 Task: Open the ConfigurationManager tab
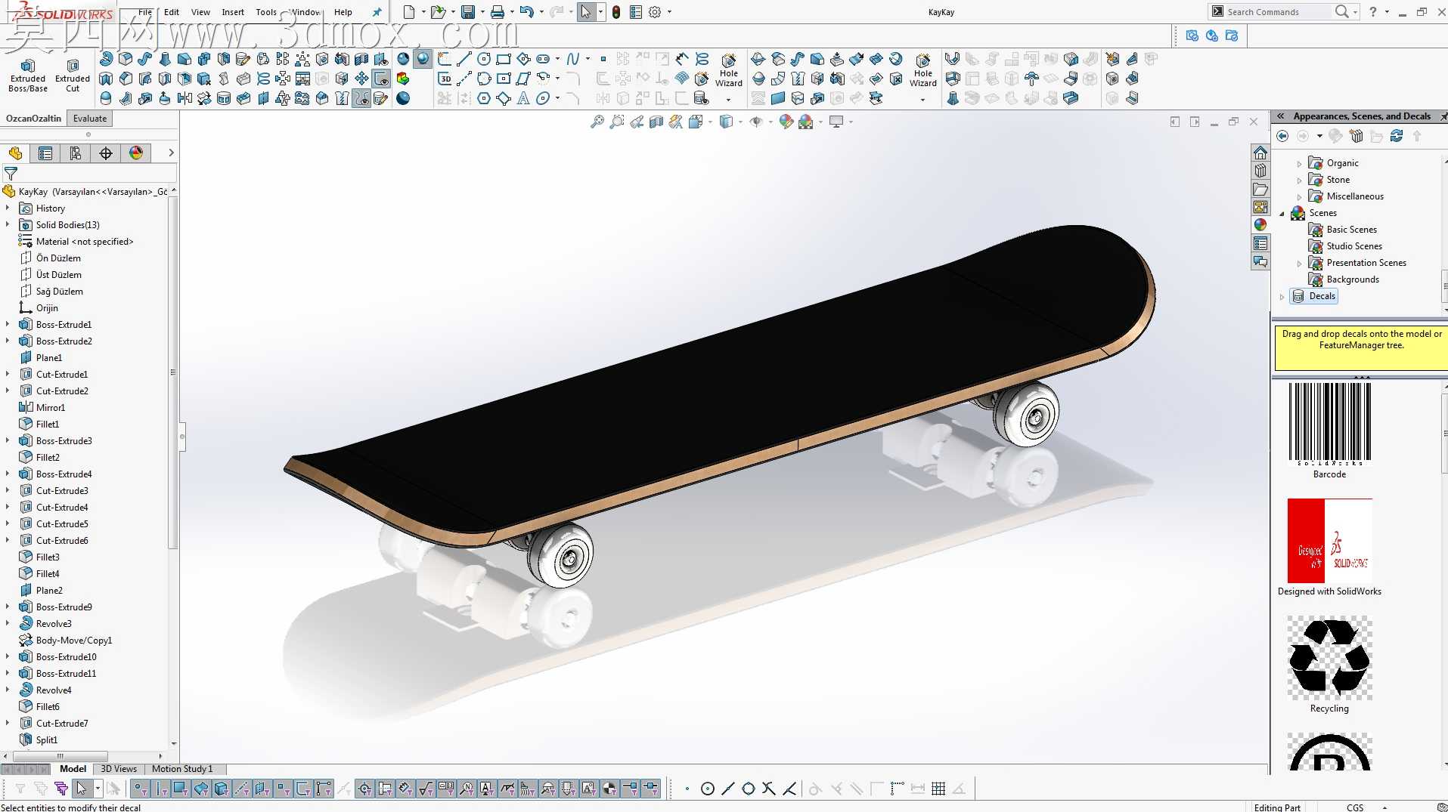click(x=76, y=153)
